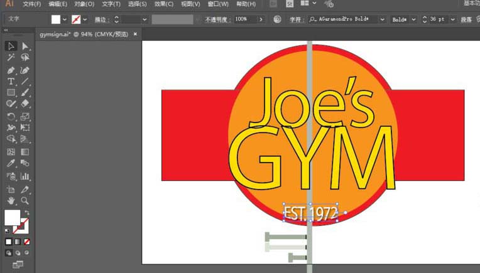
Task: Click the Rotate tool
Action: [x=11, y=117]
